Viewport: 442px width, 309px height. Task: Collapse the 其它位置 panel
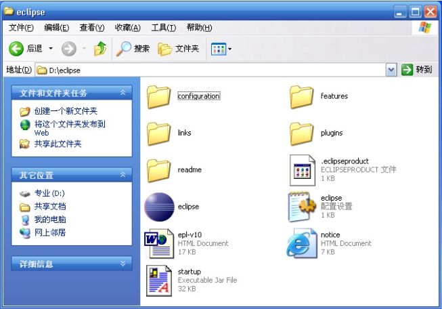[123, 175]
